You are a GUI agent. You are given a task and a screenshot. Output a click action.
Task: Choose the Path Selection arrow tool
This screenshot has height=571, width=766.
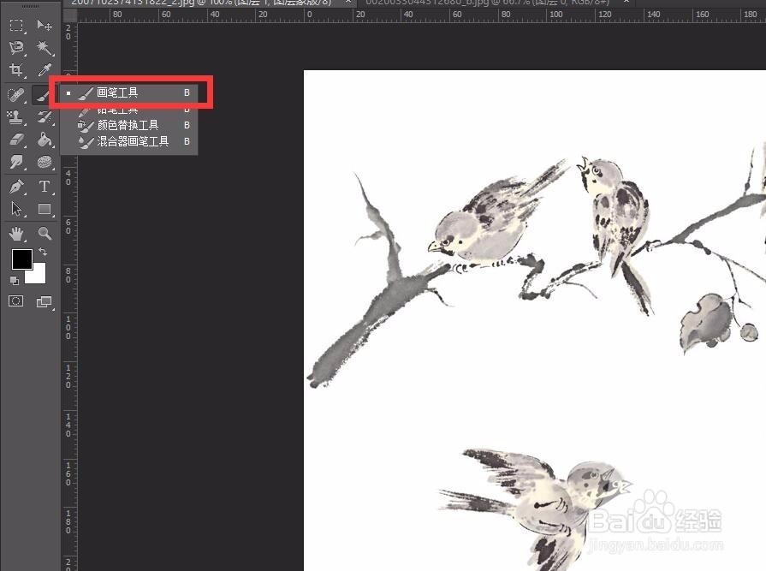click(x=16, y=209)
